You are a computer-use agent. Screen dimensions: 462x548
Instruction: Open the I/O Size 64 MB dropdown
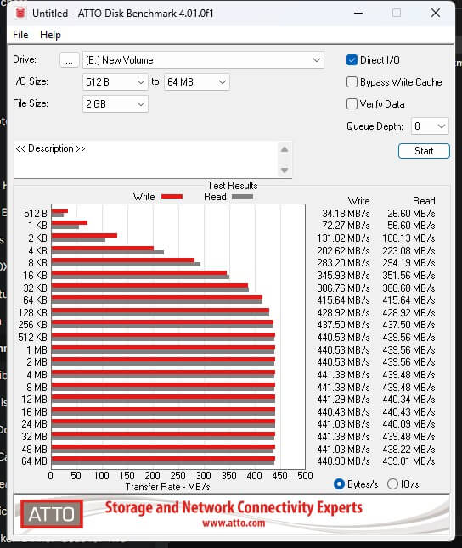197,82
